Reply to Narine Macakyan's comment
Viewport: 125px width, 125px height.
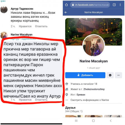click(x=41, y=100)
